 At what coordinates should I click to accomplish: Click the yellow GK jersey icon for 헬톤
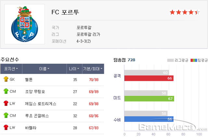(6, 79)
